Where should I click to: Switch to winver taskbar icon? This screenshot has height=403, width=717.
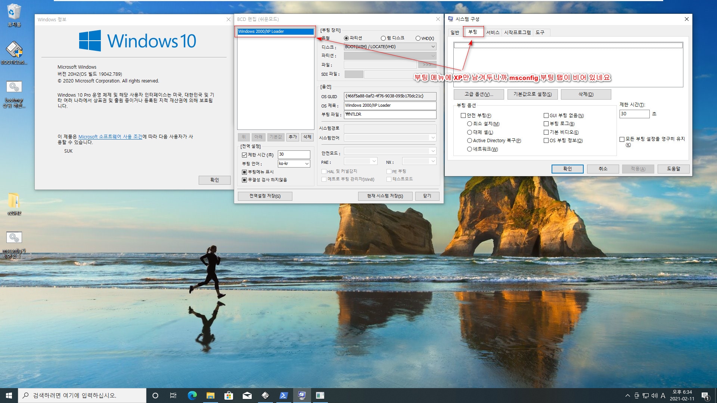(320, 396)
